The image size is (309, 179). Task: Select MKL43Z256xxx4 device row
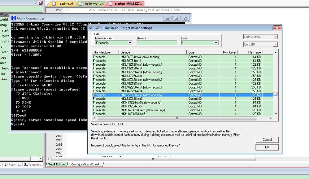pos(182,76)
